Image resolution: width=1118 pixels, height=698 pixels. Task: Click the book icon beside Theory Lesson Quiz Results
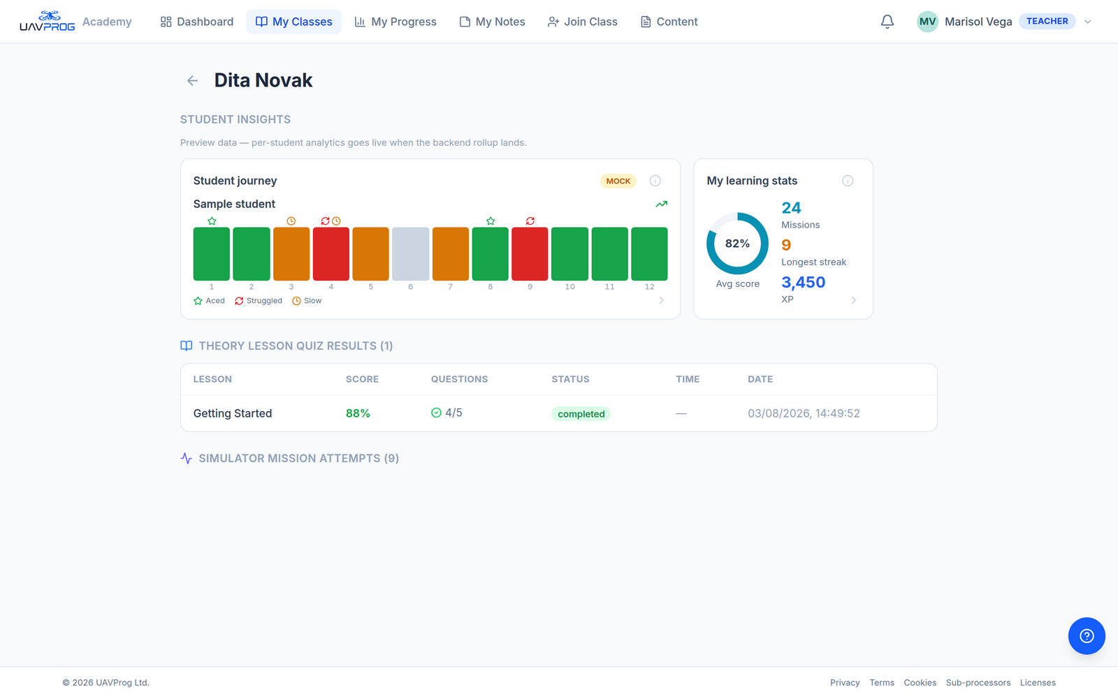pos(187,346)
